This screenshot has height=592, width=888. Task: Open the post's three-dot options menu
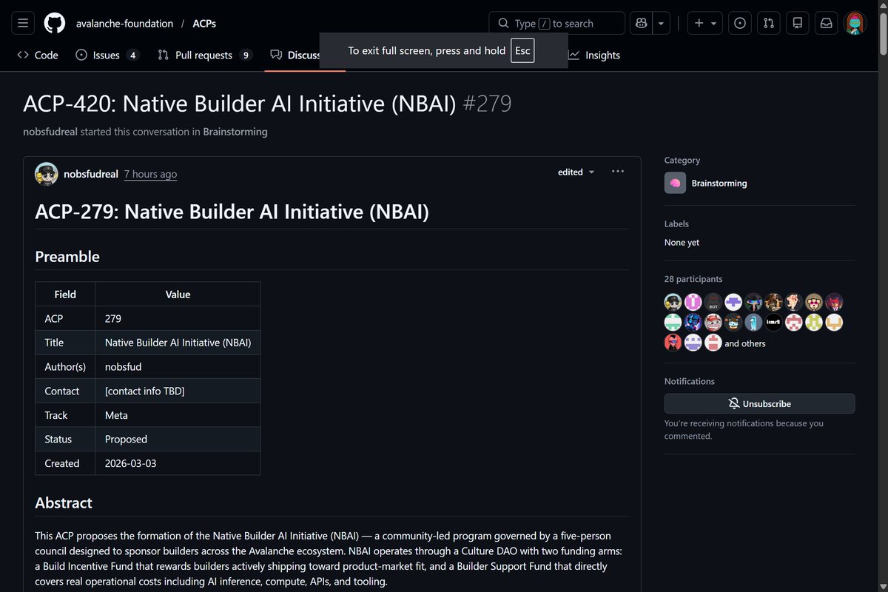pos(618,172)
